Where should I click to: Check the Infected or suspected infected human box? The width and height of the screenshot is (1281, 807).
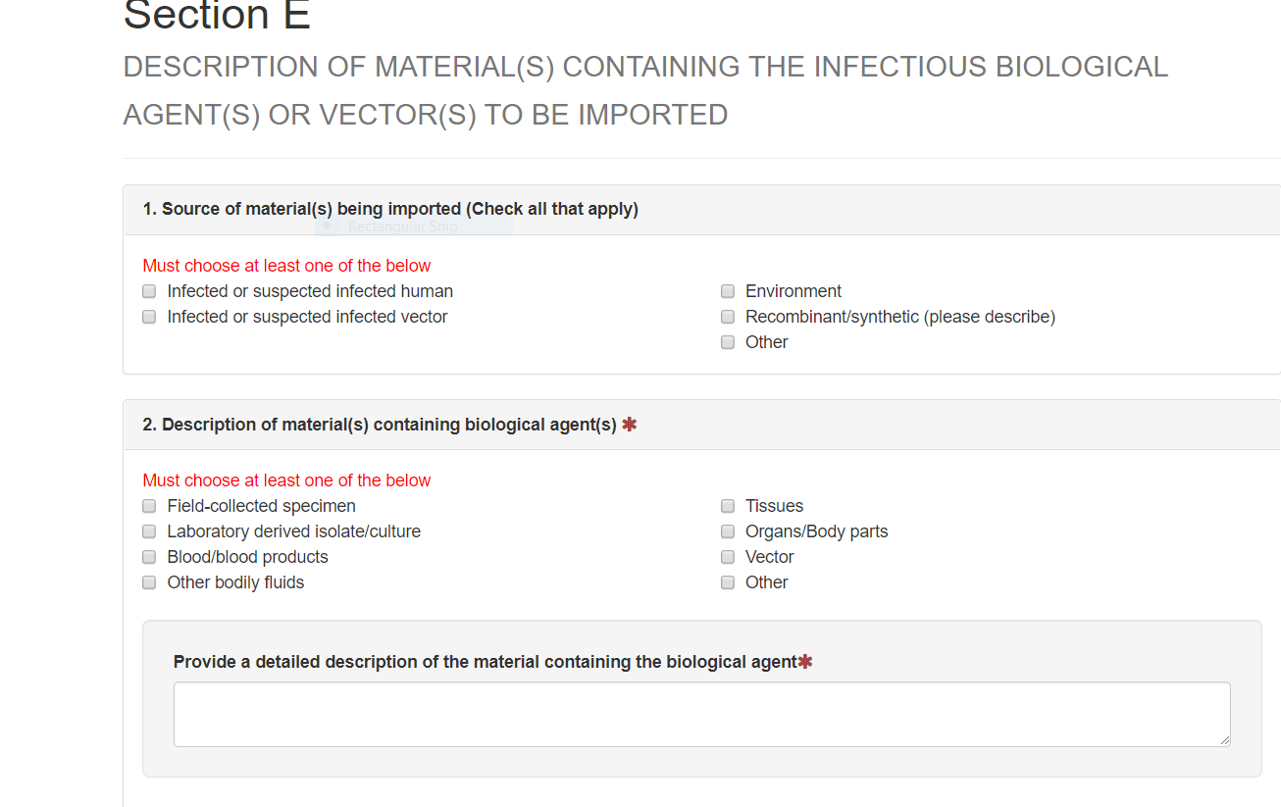point(149,291)
